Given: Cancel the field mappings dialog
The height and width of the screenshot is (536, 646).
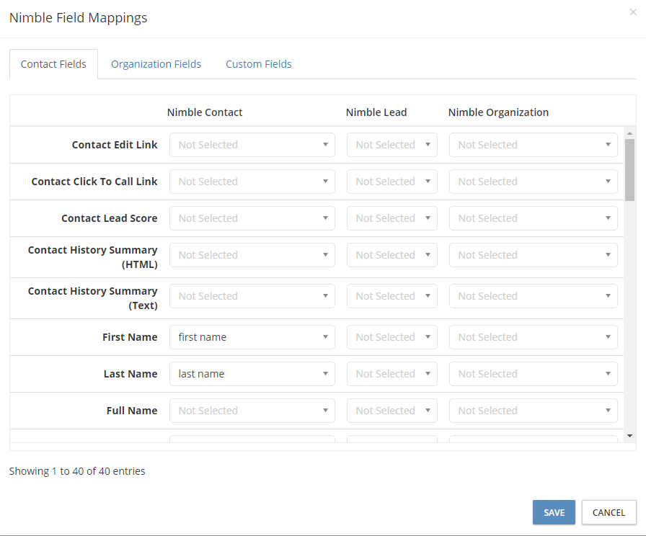Looking at the screenshot, I should 609,512.
